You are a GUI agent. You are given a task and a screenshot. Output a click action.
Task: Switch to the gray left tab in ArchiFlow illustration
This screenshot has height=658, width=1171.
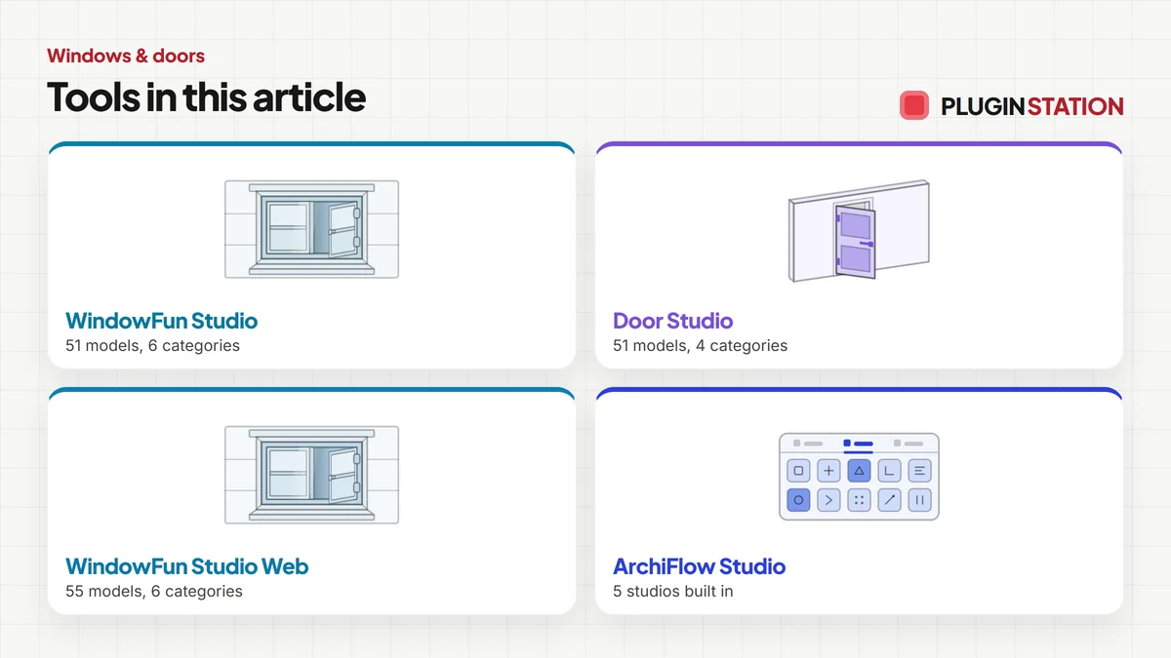[808, 444]
